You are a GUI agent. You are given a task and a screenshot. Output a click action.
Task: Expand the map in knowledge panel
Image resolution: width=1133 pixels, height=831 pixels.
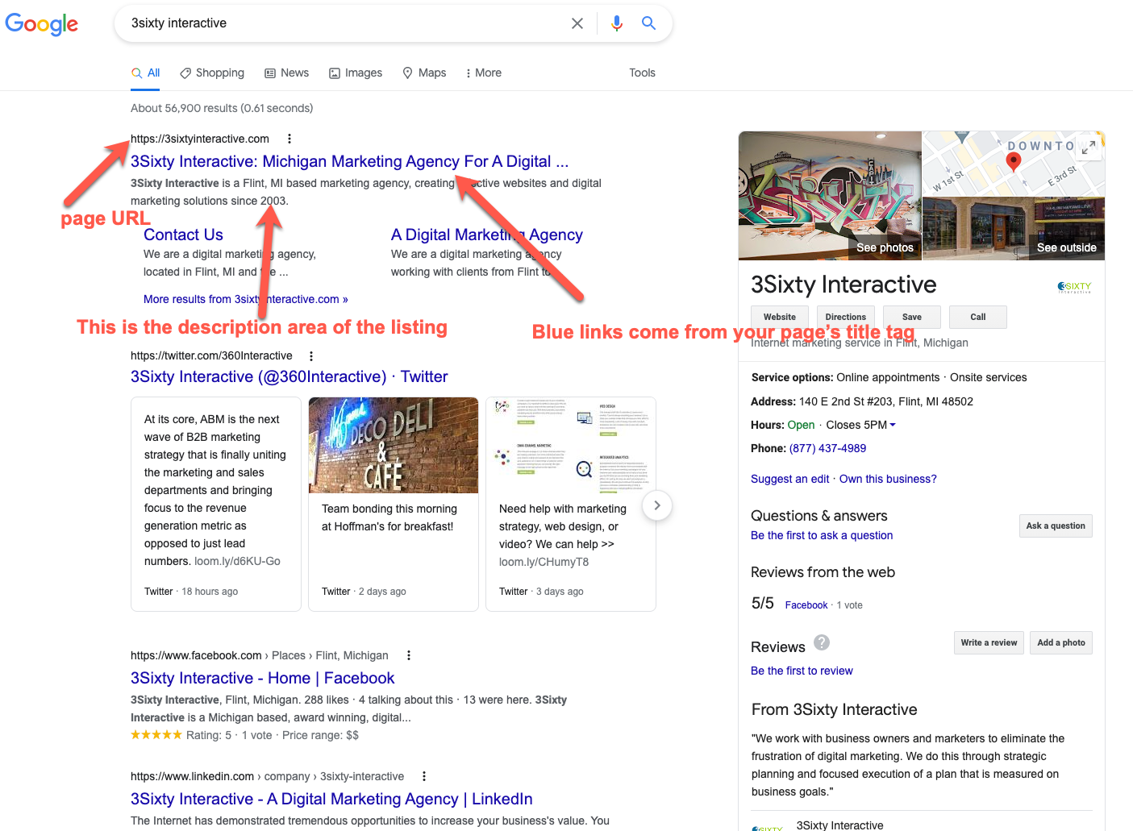pos(1089,148)
